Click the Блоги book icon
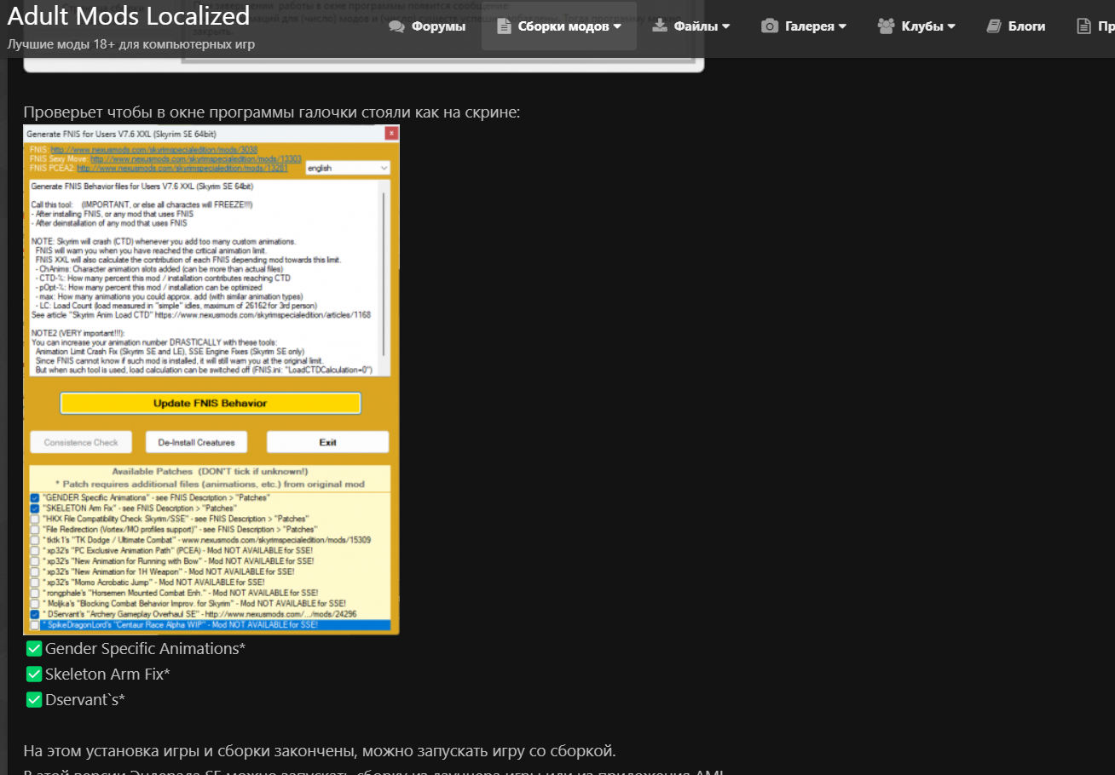Image resolution: width=1115 pixels, height=775 pixels. point(994,26)
